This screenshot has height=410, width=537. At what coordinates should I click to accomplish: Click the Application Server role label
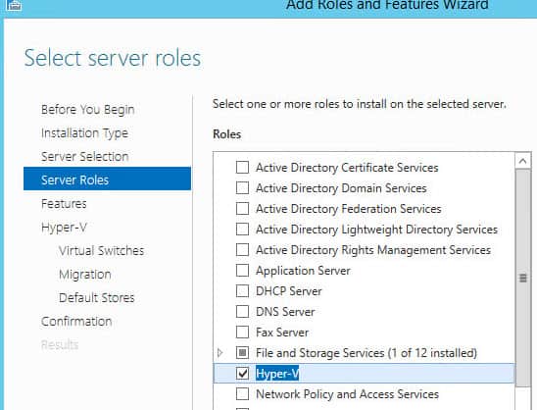(x=303, y=271)
